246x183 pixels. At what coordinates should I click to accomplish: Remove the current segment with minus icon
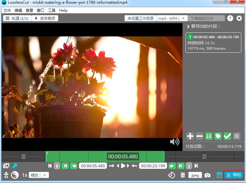coord(200,136)
